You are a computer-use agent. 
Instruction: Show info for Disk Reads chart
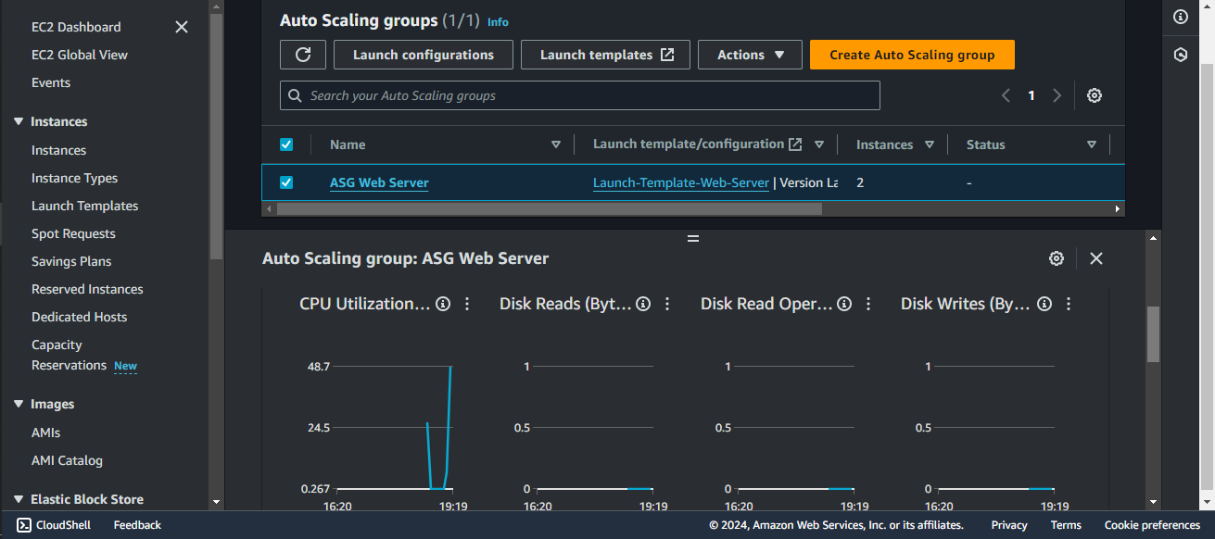coord(643,304)
